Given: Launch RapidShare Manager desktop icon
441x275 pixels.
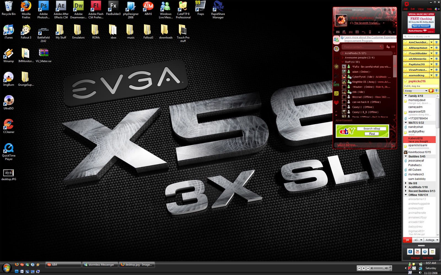Looking at the screenshot, I should point(218,10).
